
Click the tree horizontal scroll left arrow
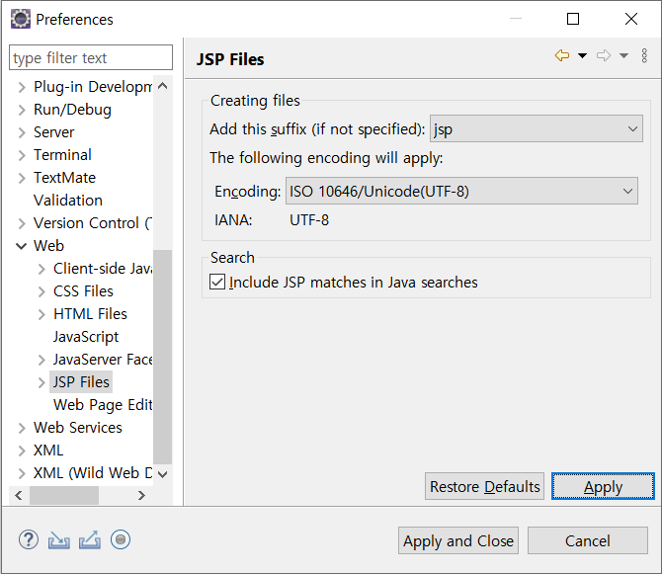point(19,495)
